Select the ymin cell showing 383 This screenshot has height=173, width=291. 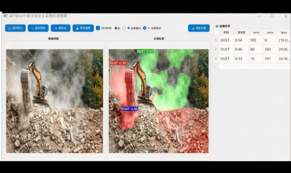(271, 49)
